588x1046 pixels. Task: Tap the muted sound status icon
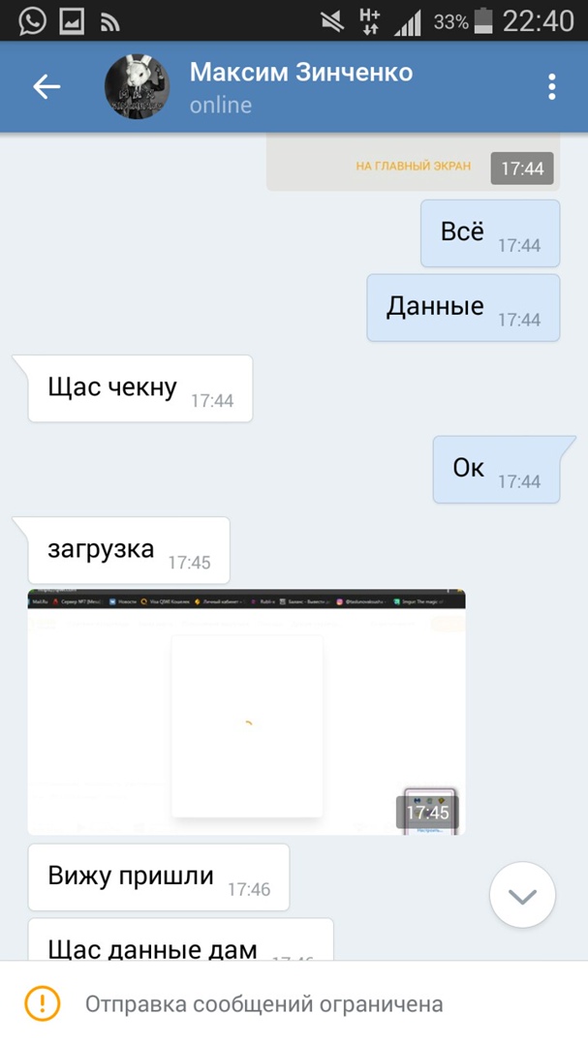click(331, 22)
